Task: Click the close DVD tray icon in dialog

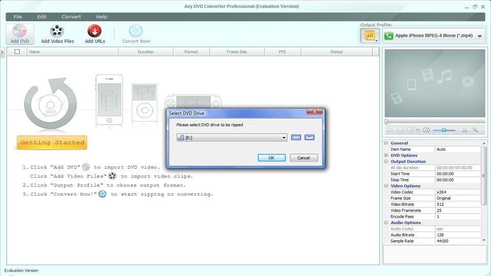Action: [309, 137]
